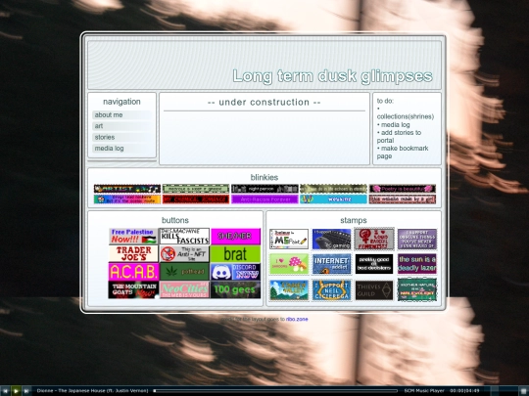The width and height of the screenshot is (529, 396).
Task: Click the My Chemical Romance blinkie
Action: click(x=196, y=199)
